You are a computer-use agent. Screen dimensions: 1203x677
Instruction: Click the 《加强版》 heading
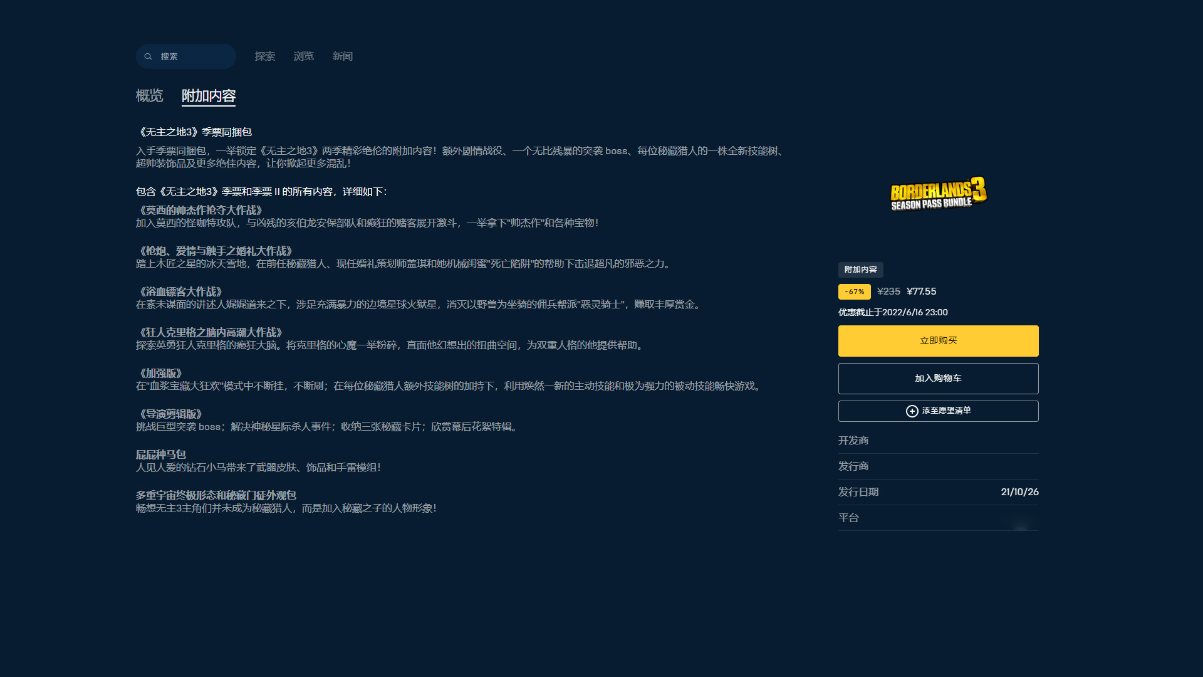pyautogui.click(x=159, y=374)
